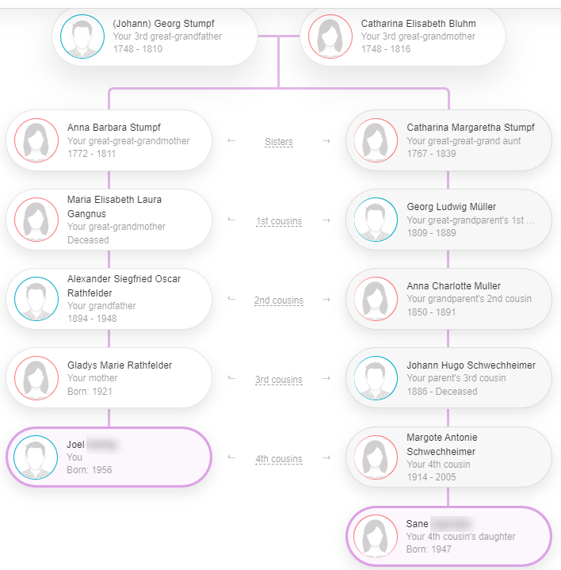
Task: Select Johann Hugo Schwechheimer's avatar icon
Action: (x=376, y=378)
